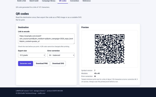
Task: Click the Export size label
Action: (22, 51)
